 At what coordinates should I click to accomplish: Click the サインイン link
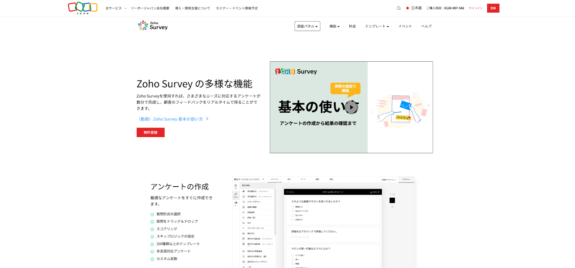point(475,8)
